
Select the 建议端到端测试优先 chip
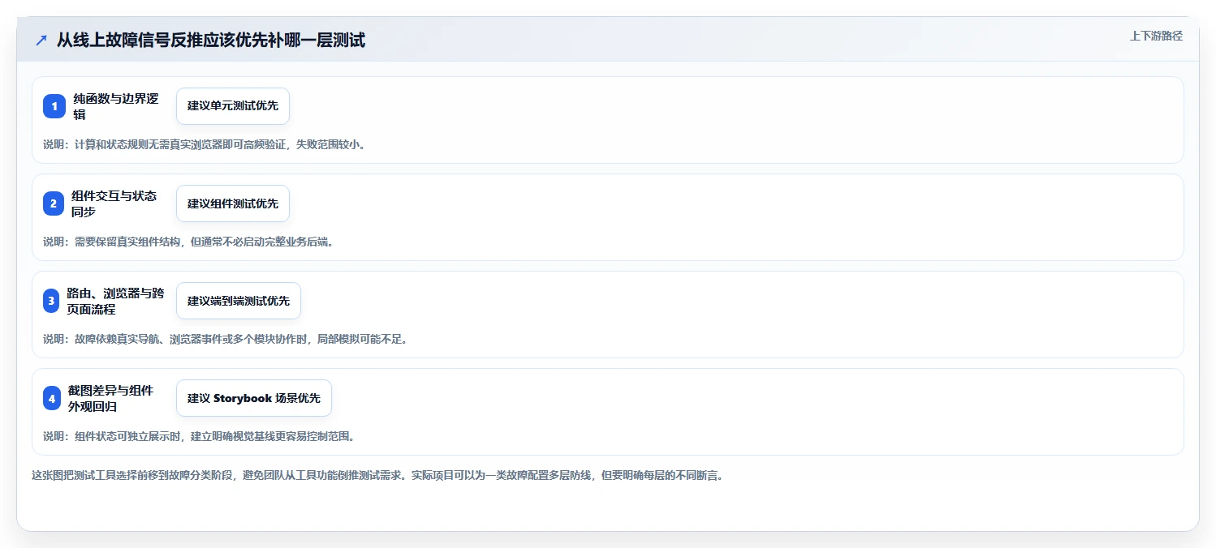tap(239, 301)
